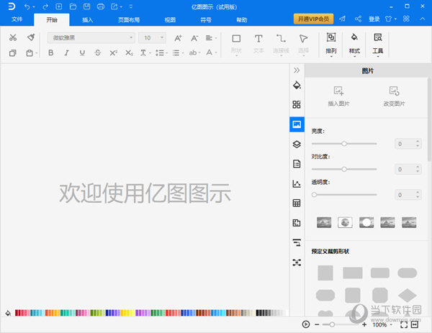The width and height of the screenshot is (432, 333).
Task: Click the 亮度 brightness value field
Action: point(408,144)
